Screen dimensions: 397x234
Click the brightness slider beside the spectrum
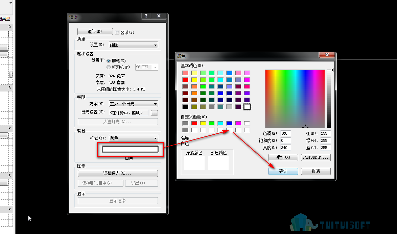pos(329,99)
